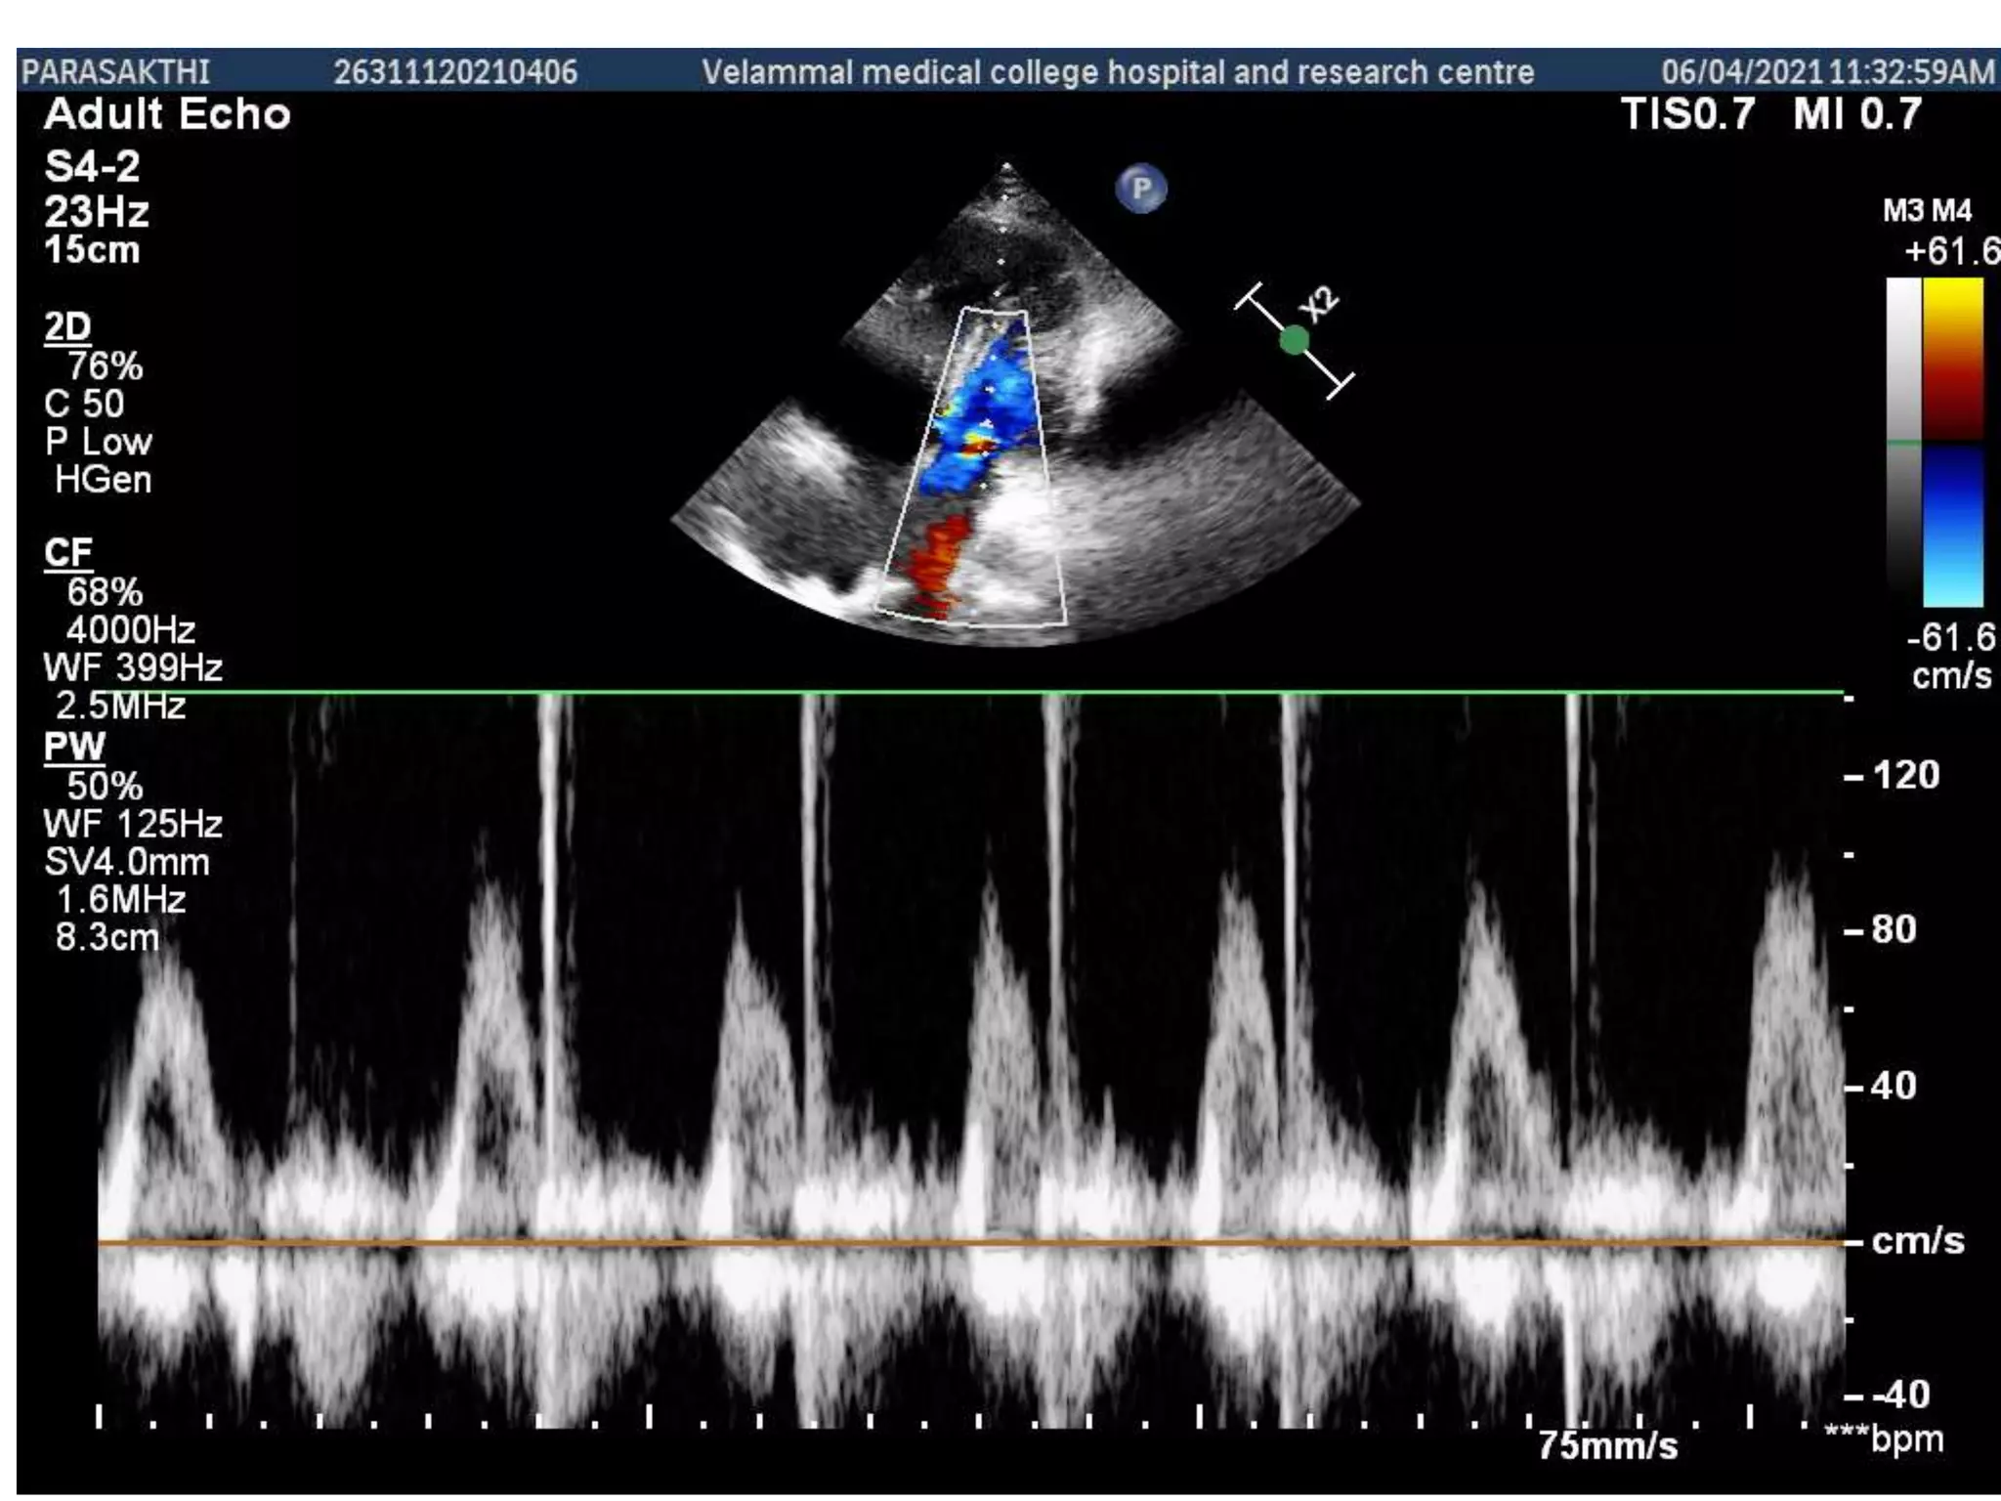Screen dimensions: 2001x1501
Task: Click the blue portion of color bar
Action: [x=1952, y=526]
